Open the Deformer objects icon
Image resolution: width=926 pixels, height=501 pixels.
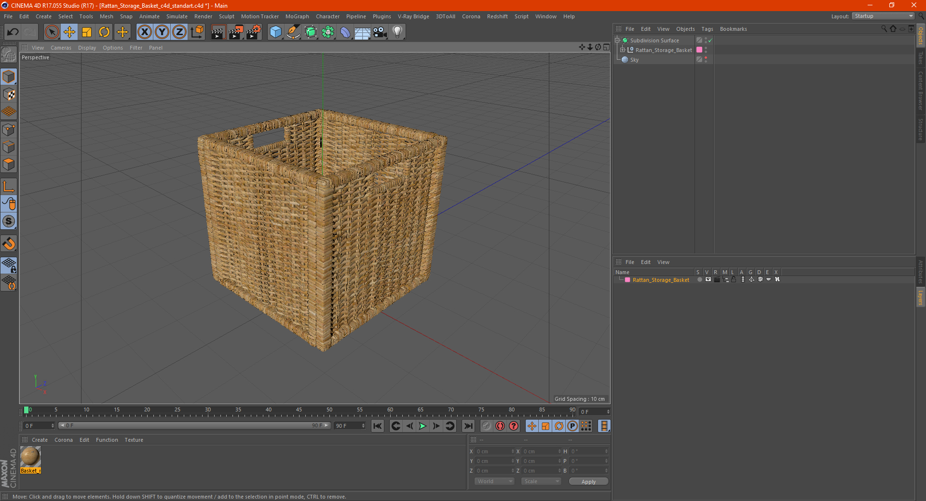[x=345, y=32]
